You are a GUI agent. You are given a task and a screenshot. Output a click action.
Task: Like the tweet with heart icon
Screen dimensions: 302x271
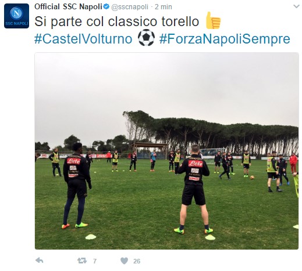coord(124,261)
